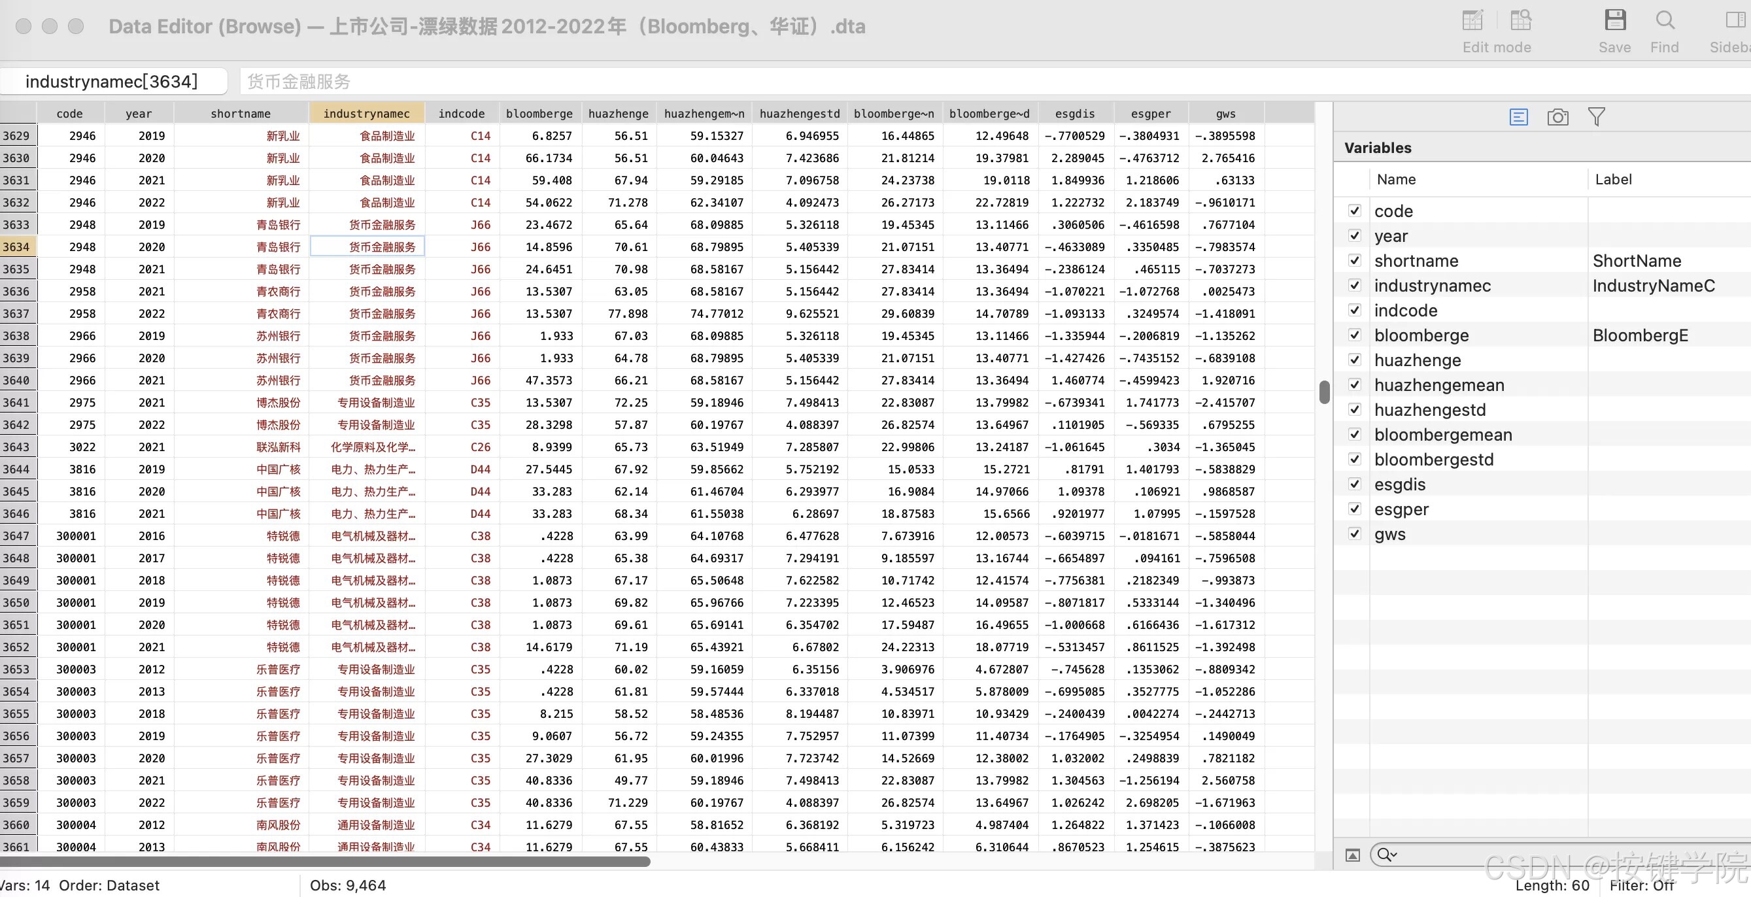Select the indcode column header
1751x897 pixels.
[x=462, y=114]
